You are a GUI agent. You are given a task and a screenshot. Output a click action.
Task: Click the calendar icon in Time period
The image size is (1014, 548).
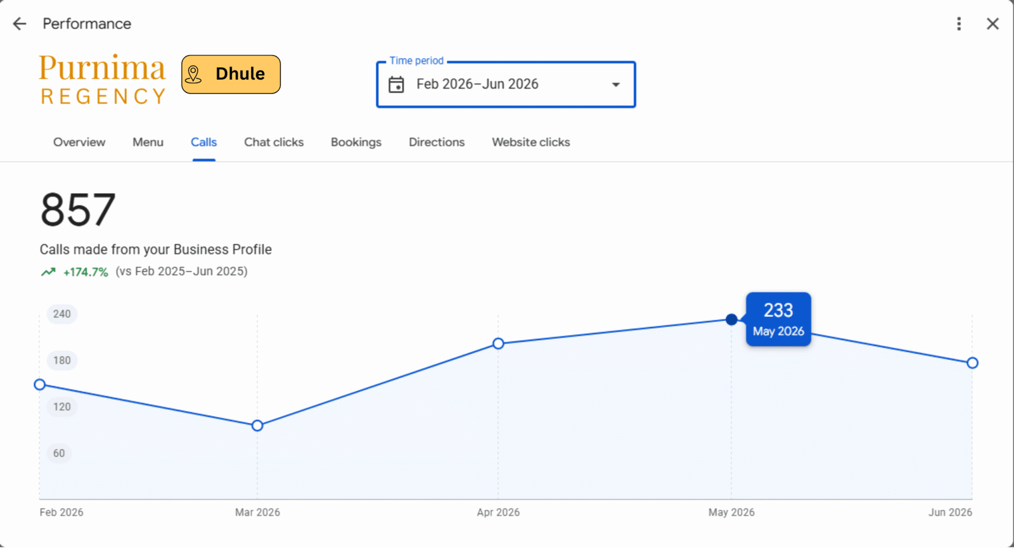click(396, 84)
